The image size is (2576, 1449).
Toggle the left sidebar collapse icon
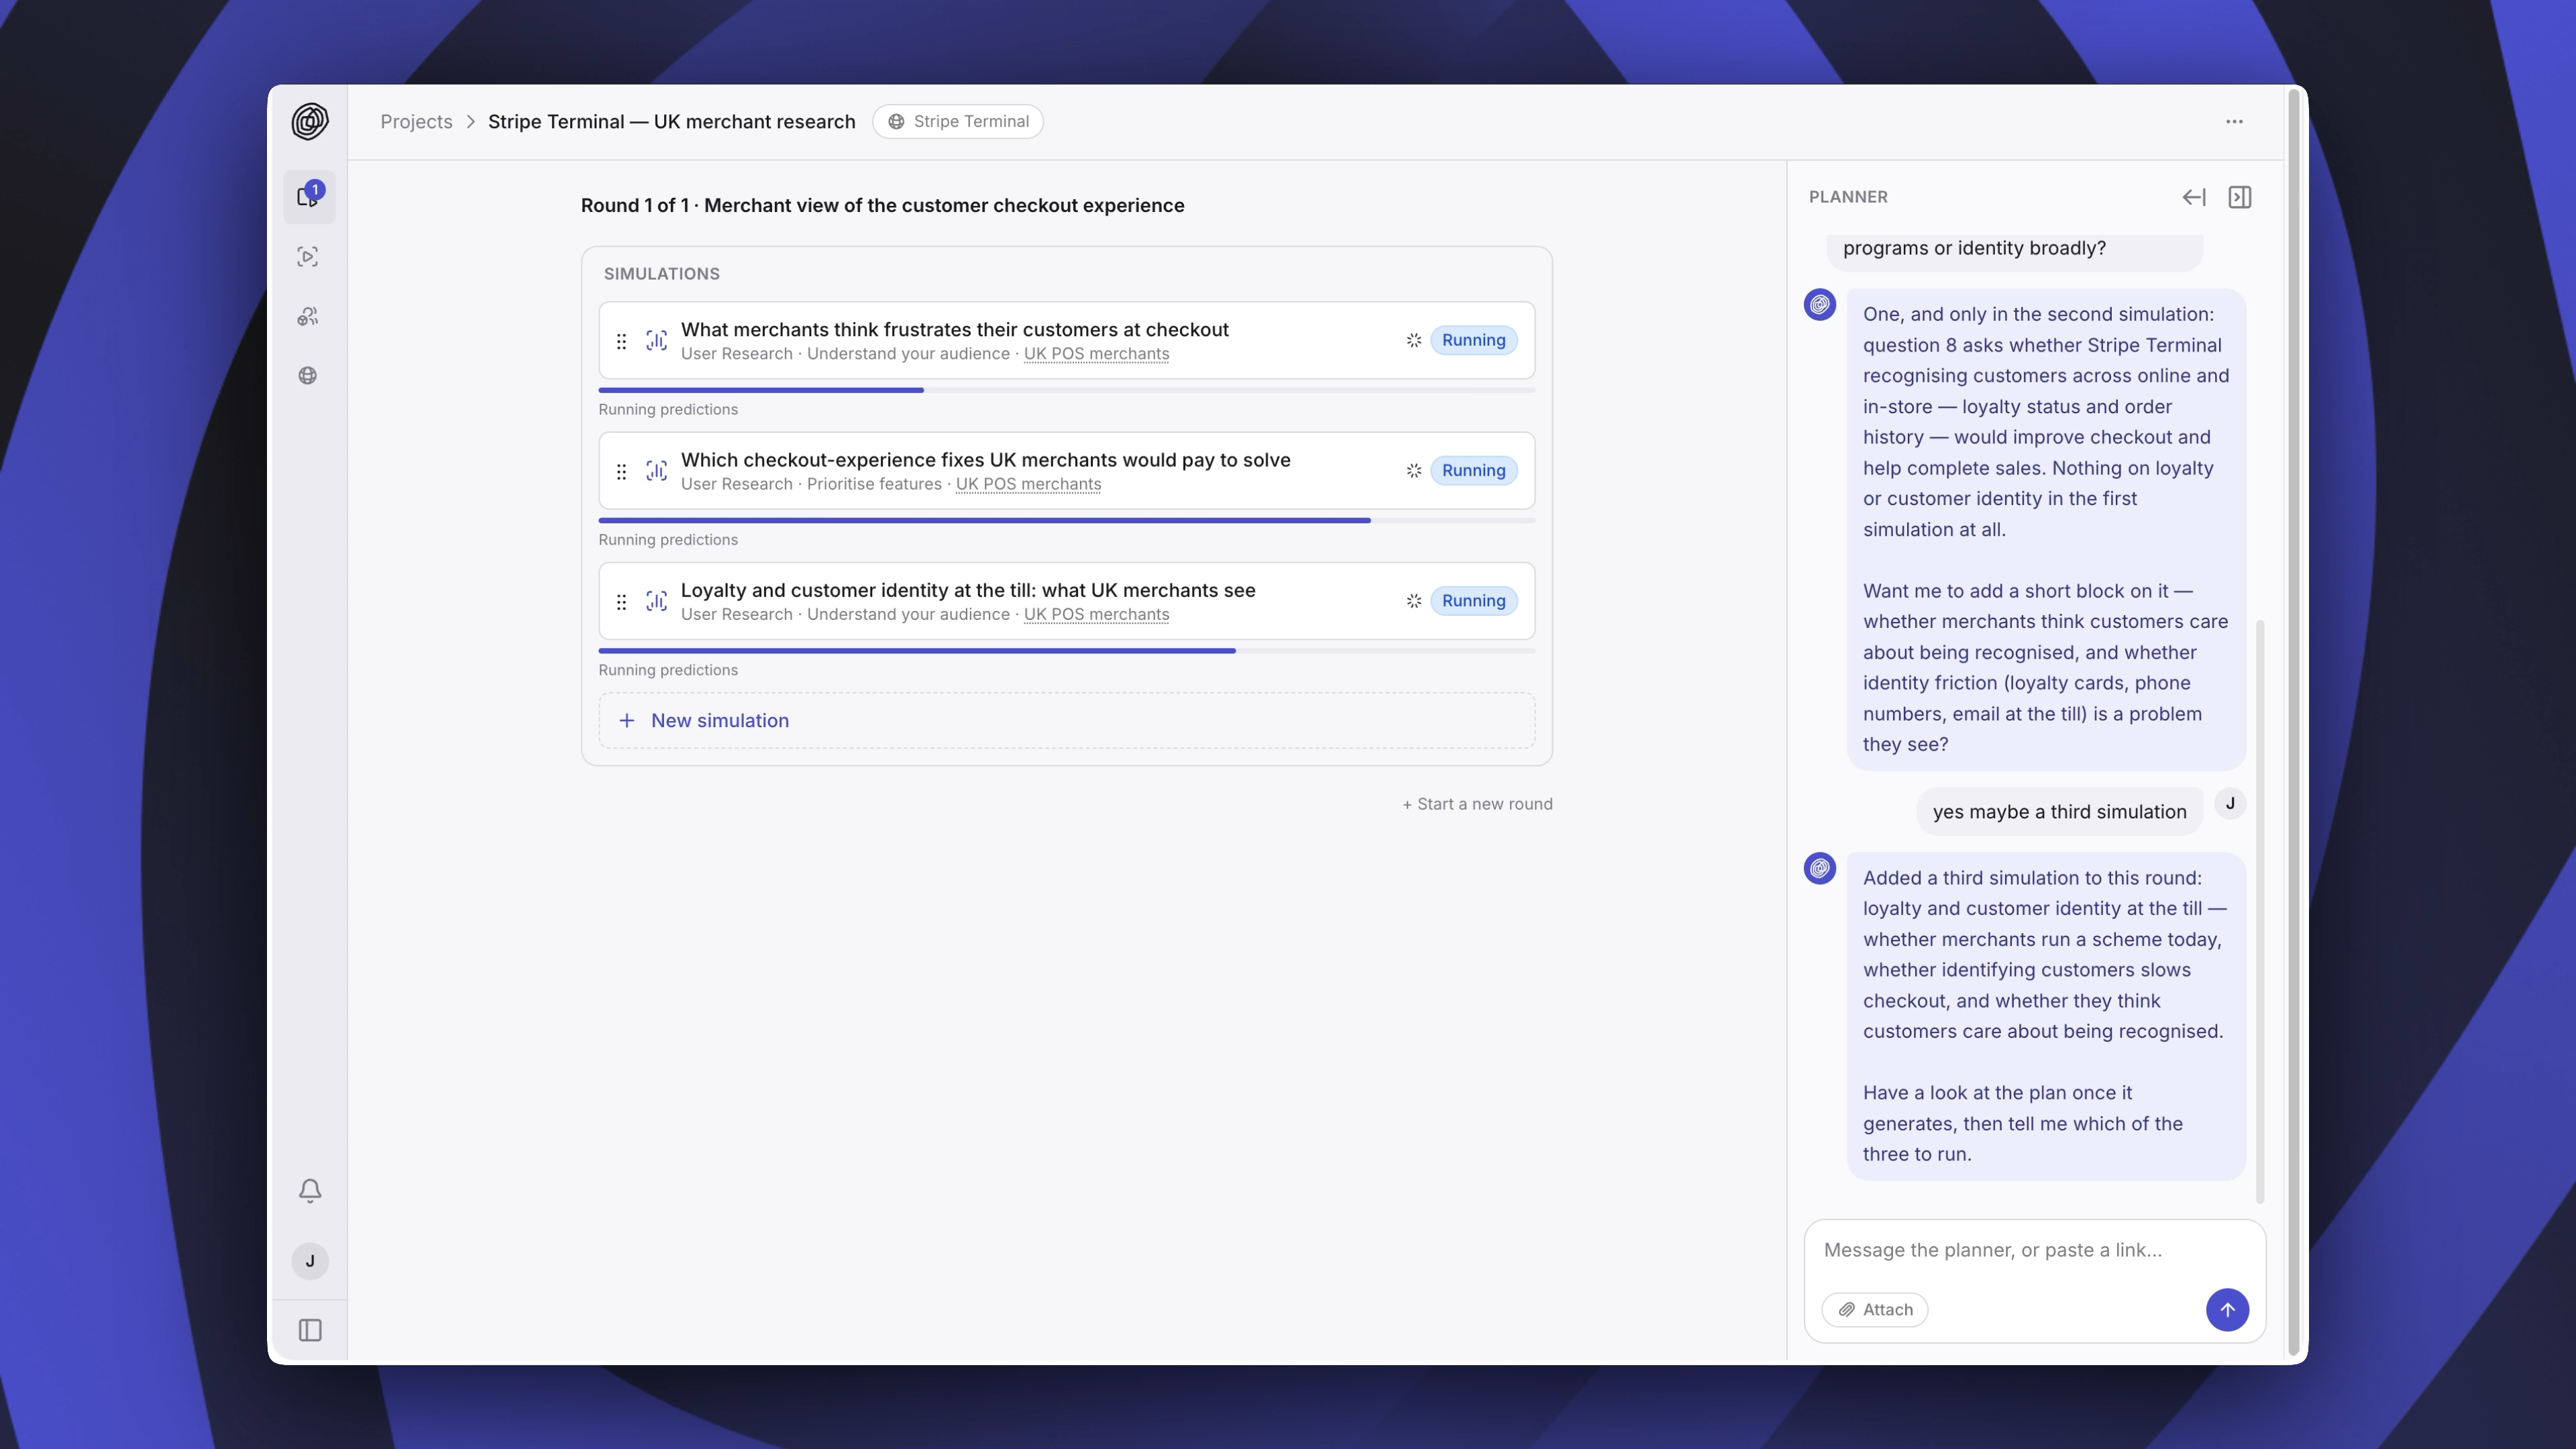coord(310,1331)
